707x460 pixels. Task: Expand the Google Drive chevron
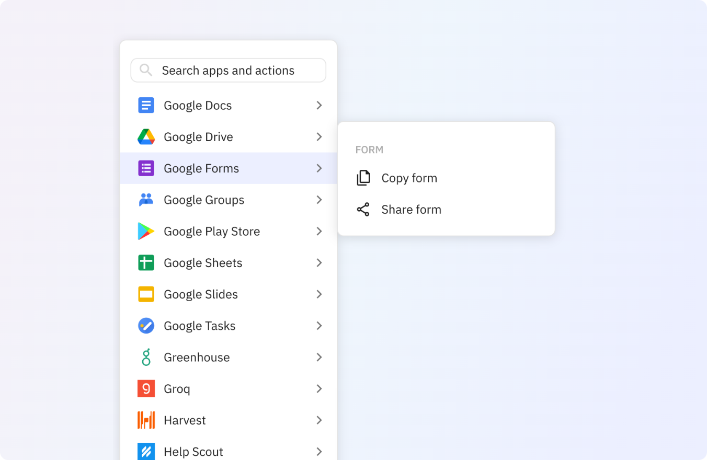[x=319, y=137]
